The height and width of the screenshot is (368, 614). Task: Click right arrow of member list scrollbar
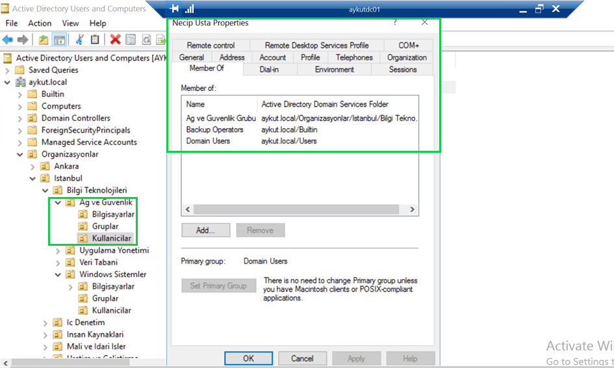[x=411, y=210]
